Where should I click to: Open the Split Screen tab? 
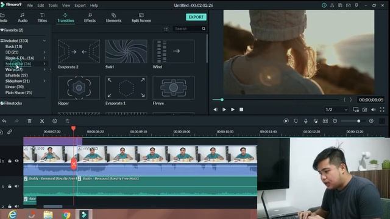pos(141,18)
